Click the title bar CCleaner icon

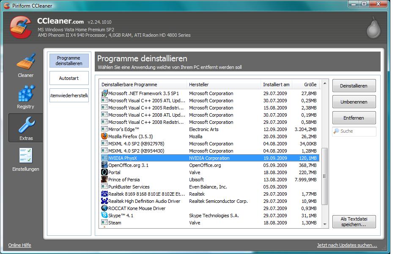coord(7,5)
